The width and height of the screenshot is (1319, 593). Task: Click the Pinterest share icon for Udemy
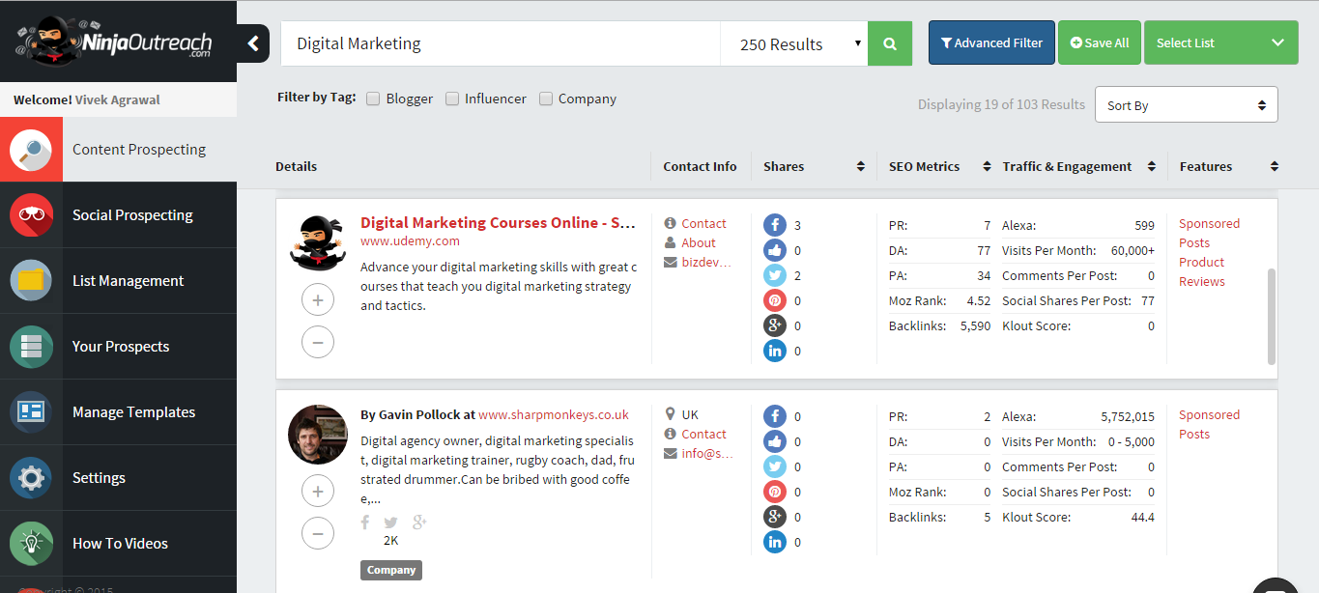click(x=775, y=300)
